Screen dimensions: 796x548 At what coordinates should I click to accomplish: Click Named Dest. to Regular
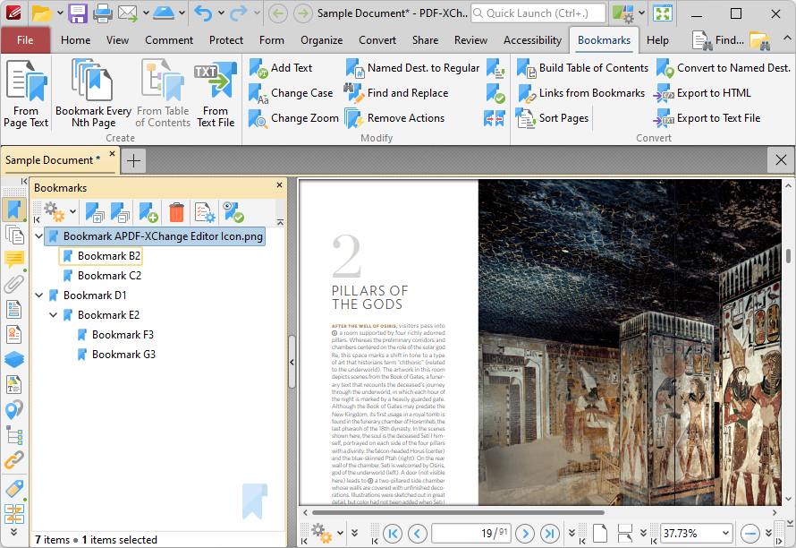tap(412, 68)
